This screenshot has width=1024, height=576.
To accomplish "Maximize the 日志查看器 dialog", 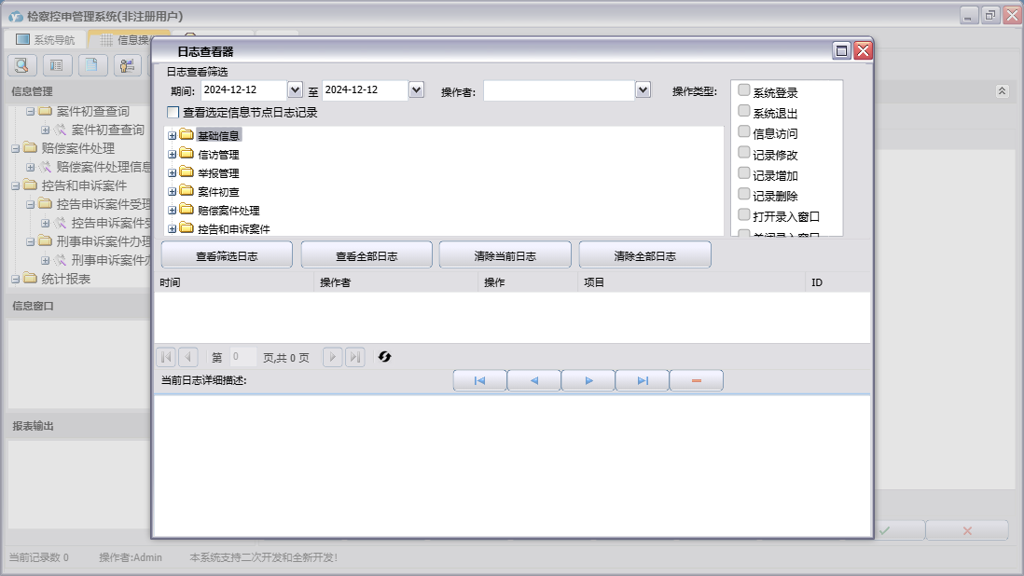I will coord(842,50).
